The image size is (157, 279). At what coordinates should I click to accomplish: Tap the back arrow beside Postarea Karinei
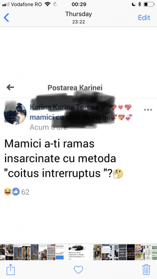pyautogui.click(x=10, y=87)
